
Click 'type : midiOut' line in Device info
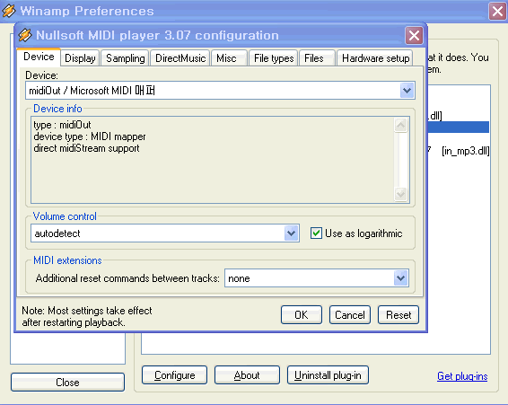62,125
